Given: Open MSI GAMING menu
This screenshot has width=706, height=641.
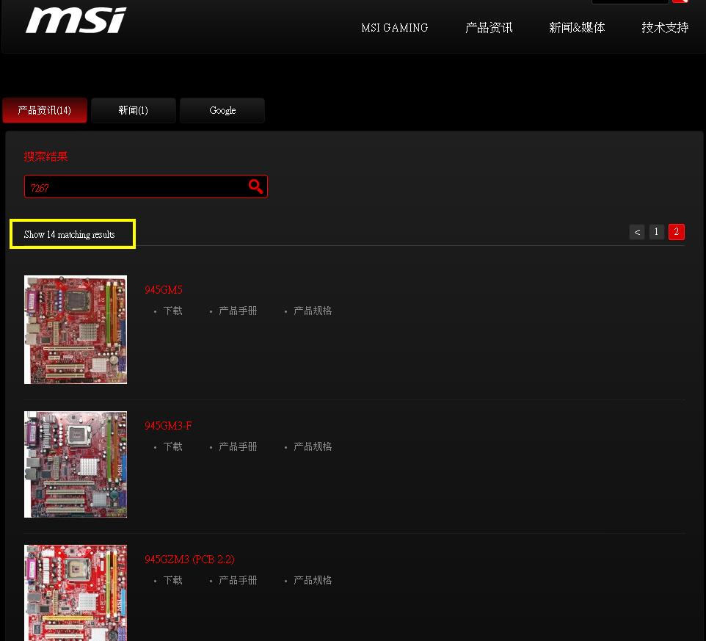Looking at the screenshot, I should click(394, 28).
